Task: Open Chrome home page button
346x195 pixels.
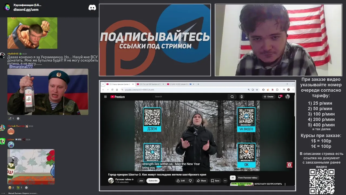Action: (x=117, y=90)
